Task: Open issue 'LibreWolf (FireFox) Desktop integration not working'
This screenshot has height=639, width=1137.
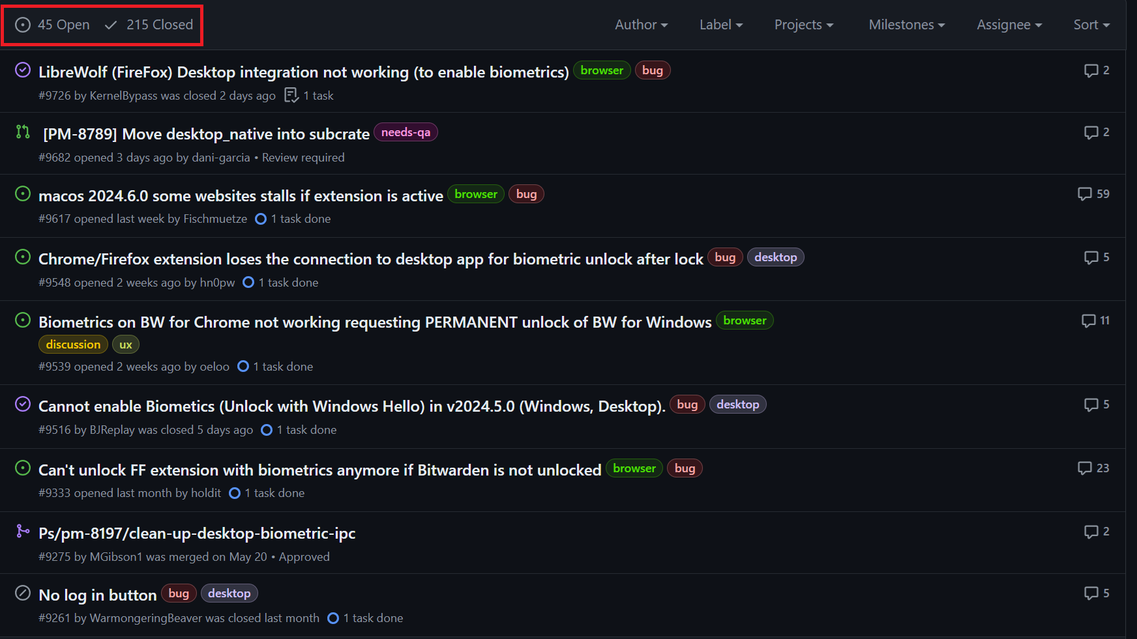Action: pyautogui.click(x=304, y=72)
